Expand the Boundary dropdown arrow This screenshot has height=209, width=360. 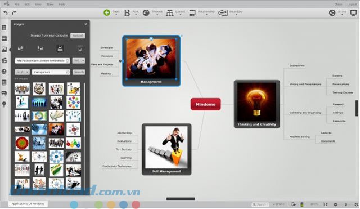pyautogui.click(x=236, y=15)
